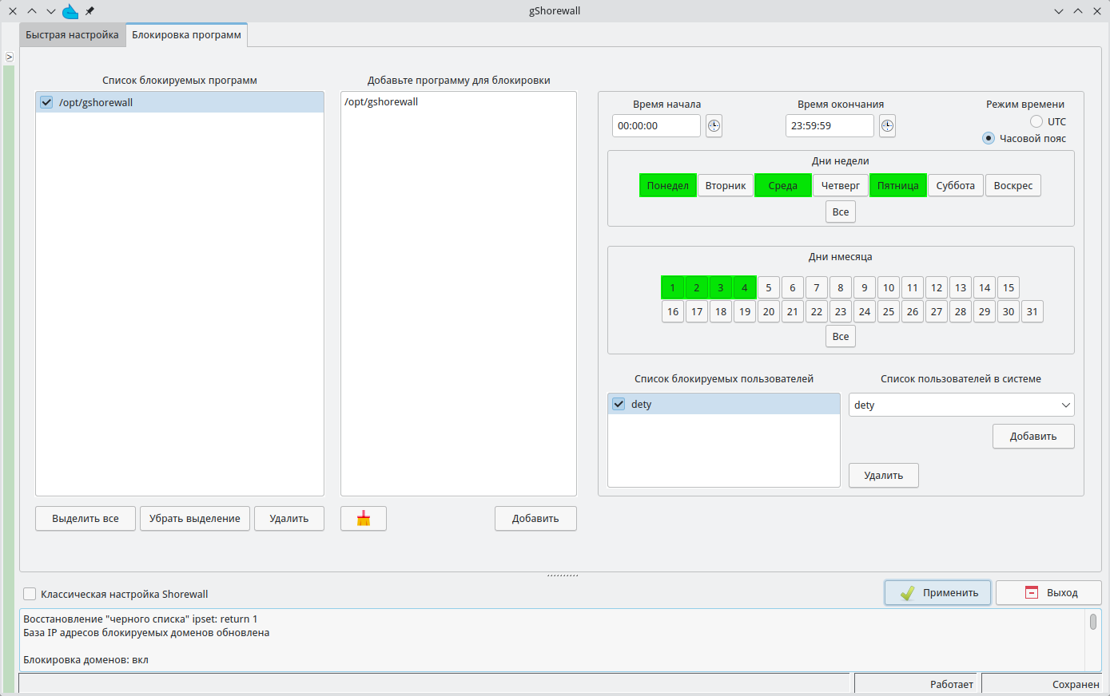Click the dotted splitter handle above log

click(563, 575)
